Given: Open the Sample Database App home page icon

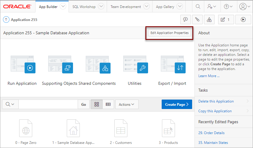Looking at the screenshot, I should click(73, 128).
